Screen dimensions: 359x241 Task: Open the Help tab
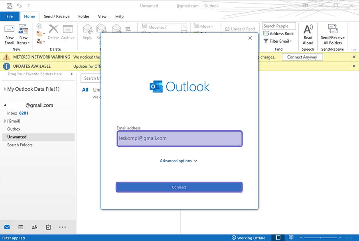(x=119, y=16)
